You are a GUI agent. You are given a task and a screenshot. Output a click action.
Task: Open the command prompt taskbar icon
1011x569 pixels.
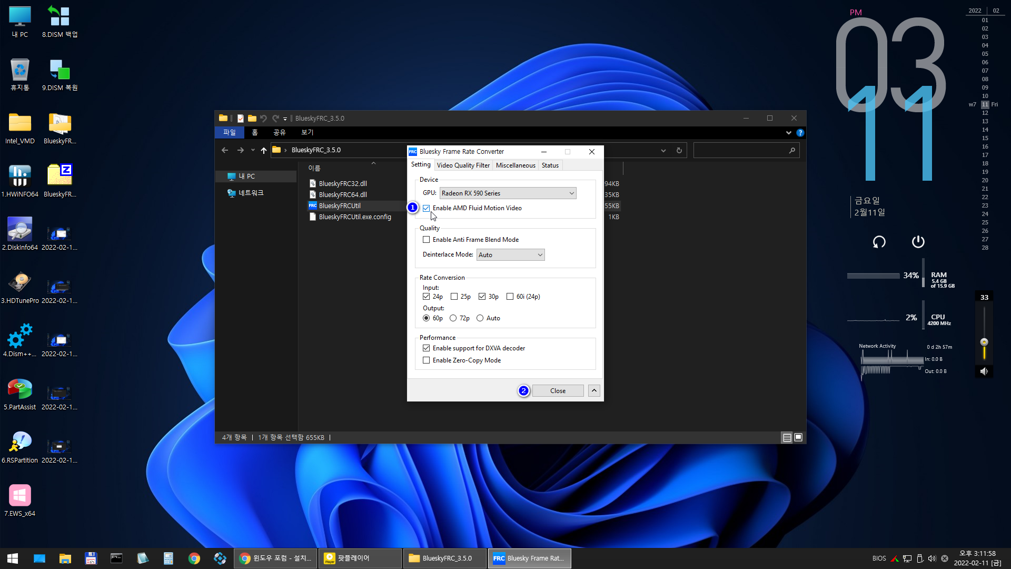point(116,558)
